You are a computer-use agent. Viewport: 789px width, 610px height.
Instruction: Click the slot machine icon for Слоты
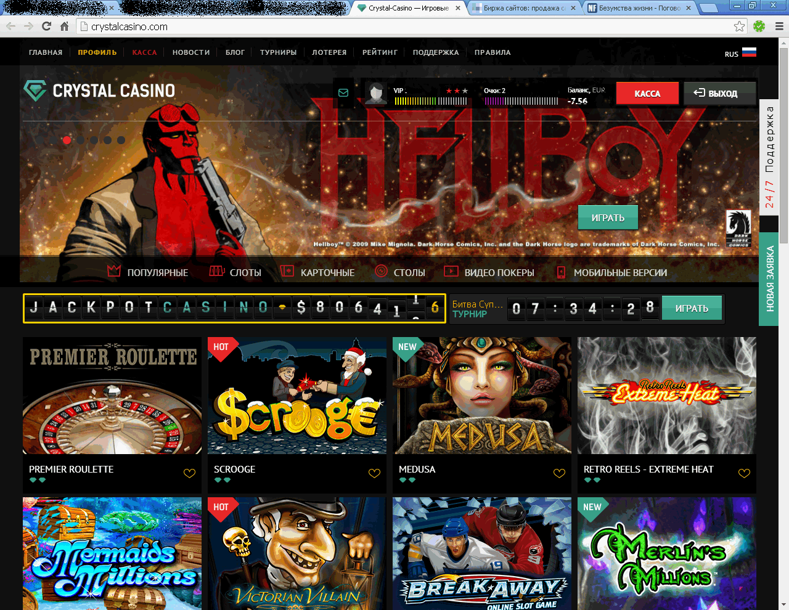point(216,271)
